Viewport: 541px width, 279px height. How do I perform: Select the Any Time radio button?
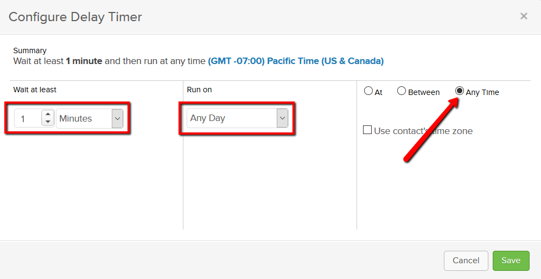tap(460, 91)
